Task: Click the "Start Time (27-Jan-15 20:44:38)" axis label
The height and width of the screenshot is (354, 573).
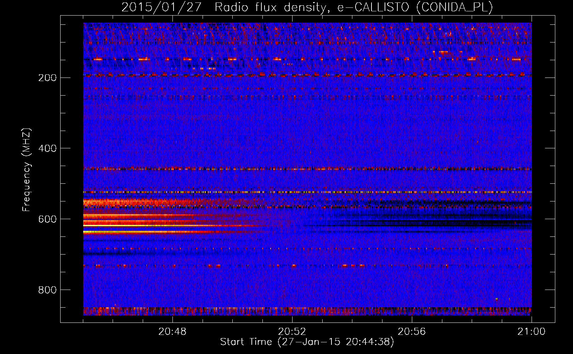Action: (x=307, y=342)
